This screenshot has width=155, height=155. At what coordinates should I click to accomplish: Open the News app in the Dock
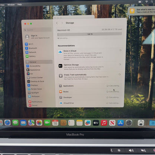click(112, 123)
